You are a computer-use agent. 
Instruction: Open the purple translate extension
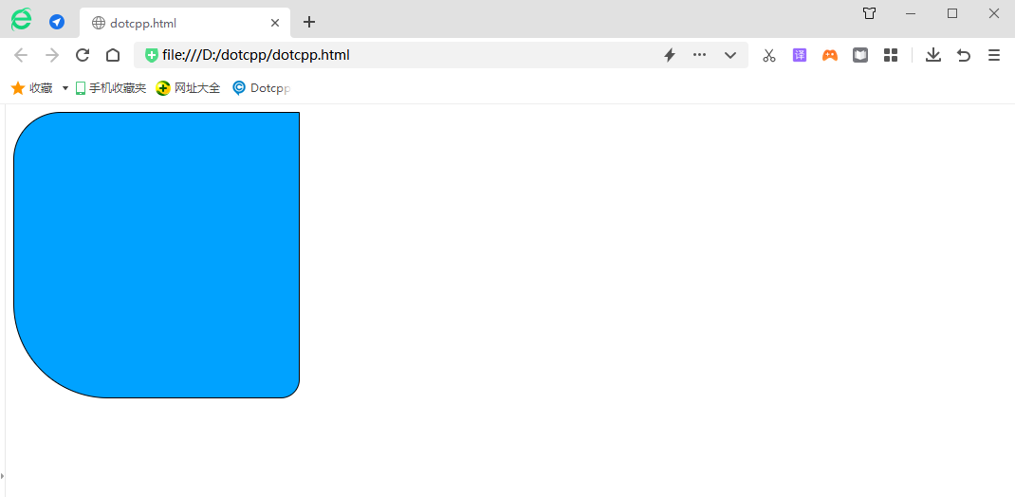coord(800,55)
